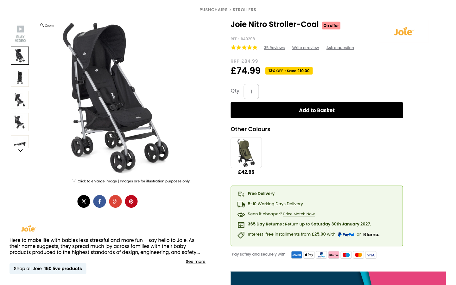The width and height of the screenshot is (456, 285).
Task: Share product on Facebook
Action: pyautogui.click(x=99, y=201)
